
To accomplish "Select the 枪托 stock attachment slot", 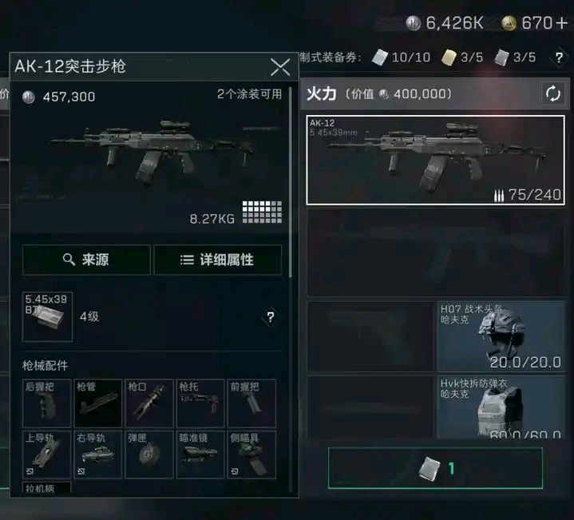I will coord(200,403).
